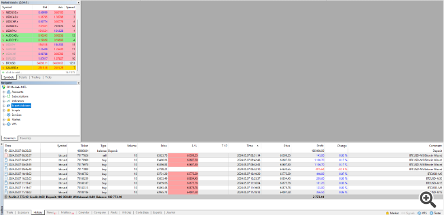Click the VPS cloud icon in Navigator tree
The image size is (444, 215).
9,124
